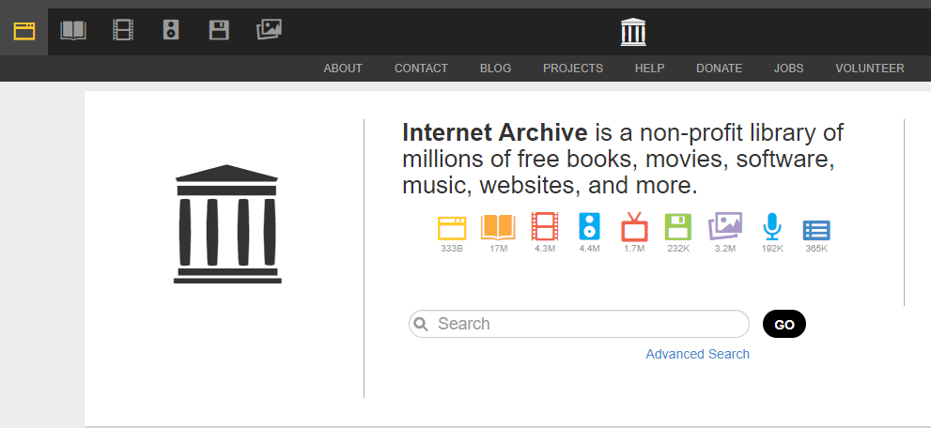The width and height of the screenshot is (931, 428).
Task: Choose the Software floppy disk icon in top bar
Action: coord(219,31)
